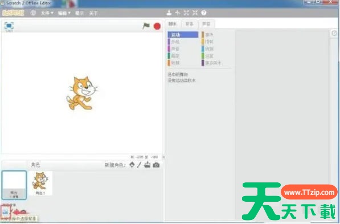Click the green flag to start
Screen dimensions: 340x224
coord(146,26)
